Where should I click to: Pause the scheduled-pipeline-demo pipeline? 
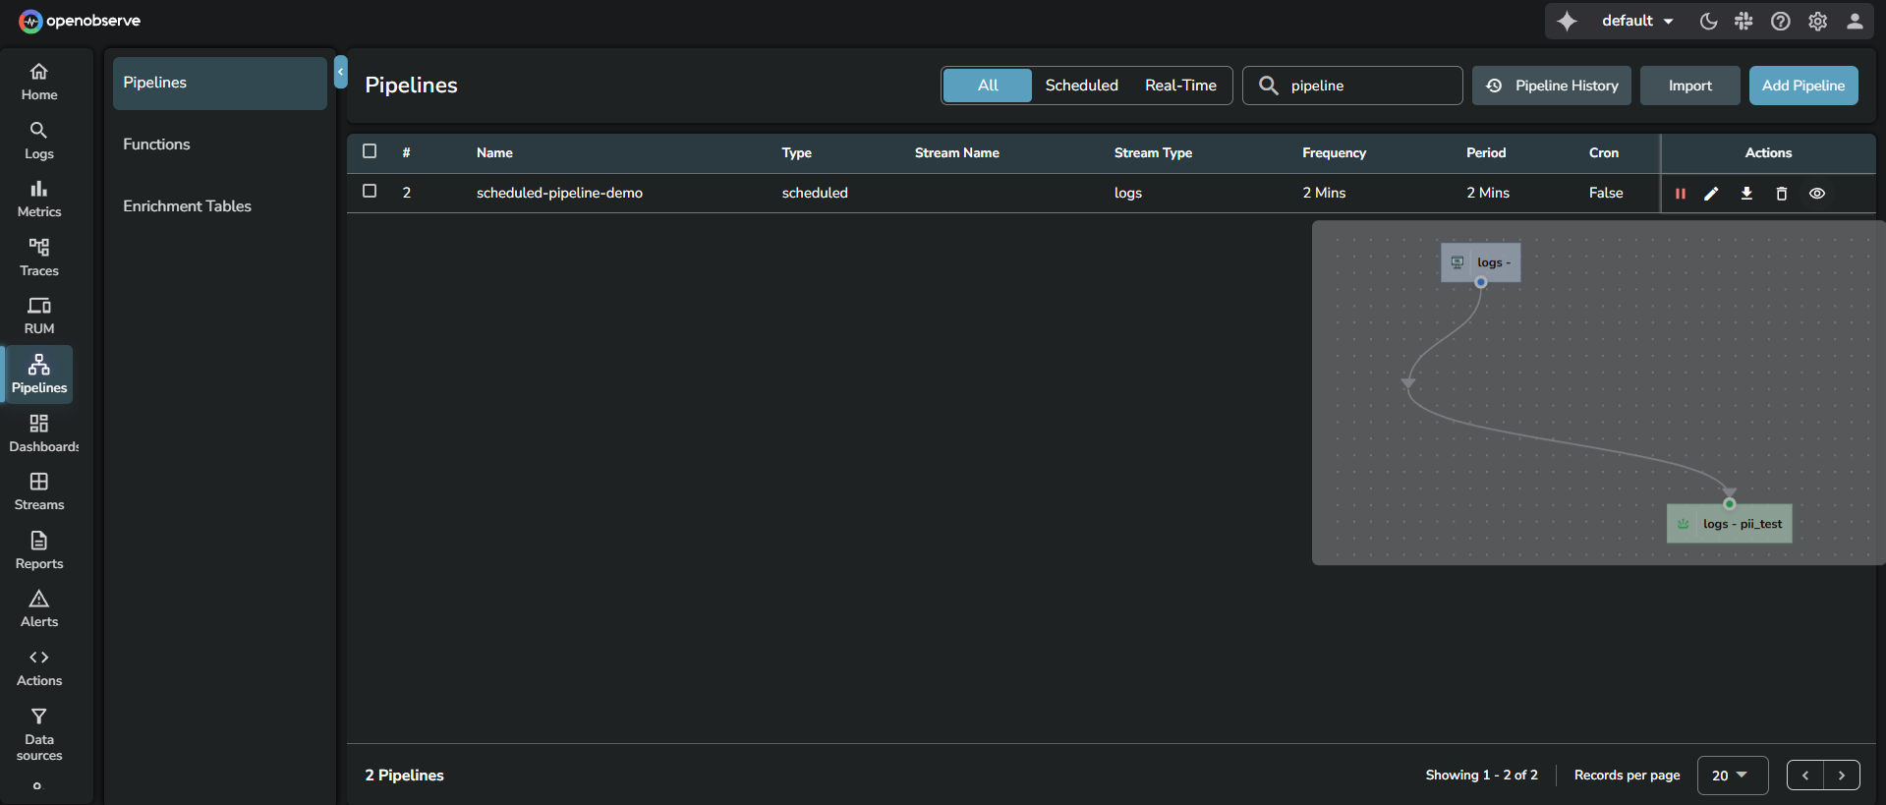tap(1681, 194)
